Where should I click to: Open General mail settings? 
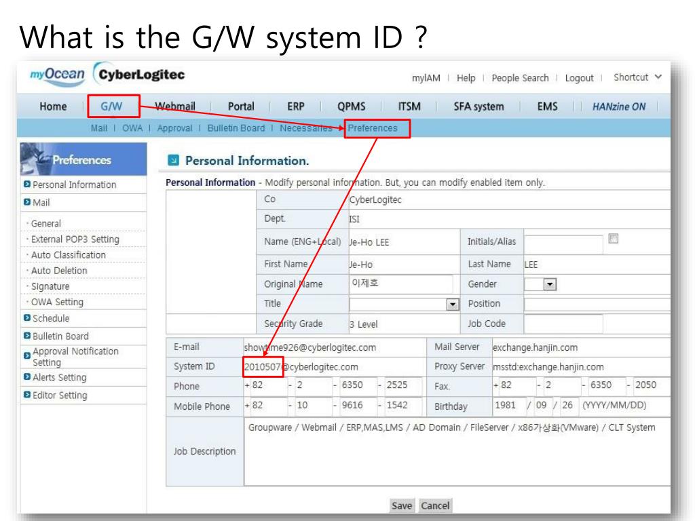(x=46, y=223)
